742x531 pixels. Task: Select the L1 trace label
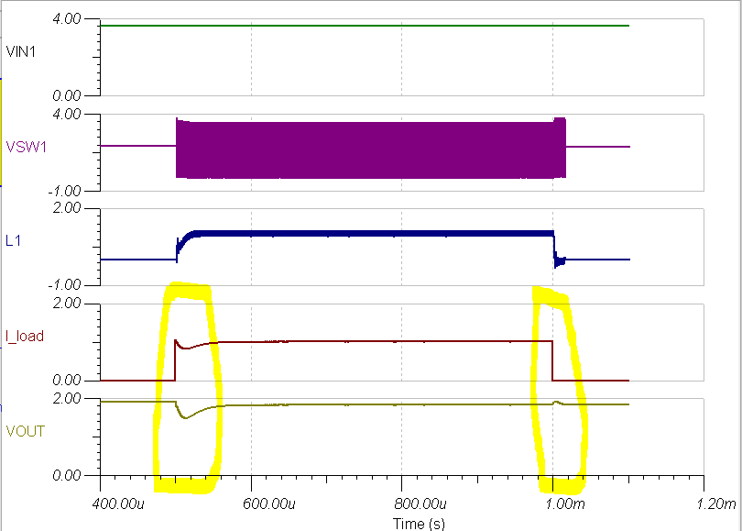[x=13, y=240]
